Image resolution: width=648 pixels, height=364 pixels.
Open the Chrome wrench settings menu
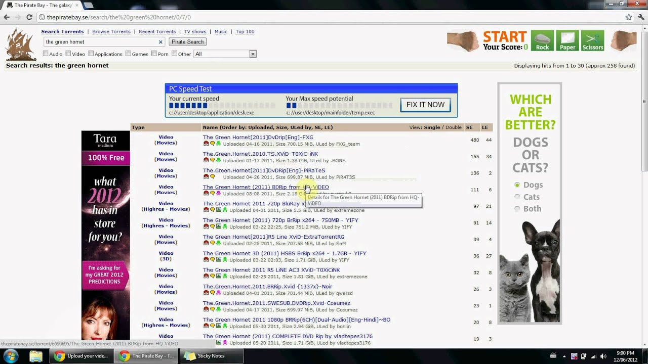tap(640, 17)
